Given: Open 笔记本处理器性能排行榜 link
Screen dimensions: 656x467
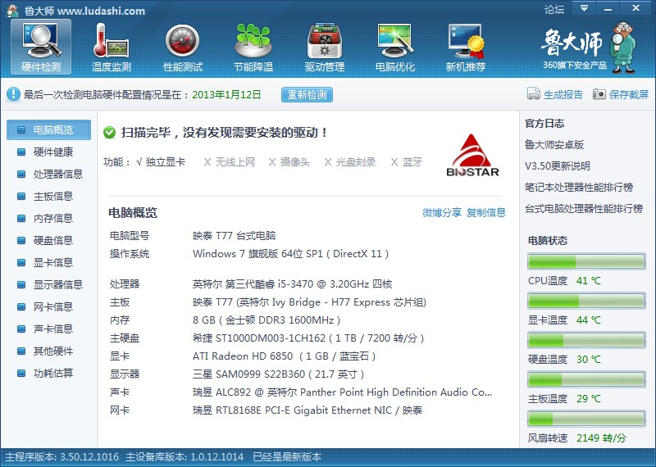Looking at the screenshot, I should coord(579,188).
